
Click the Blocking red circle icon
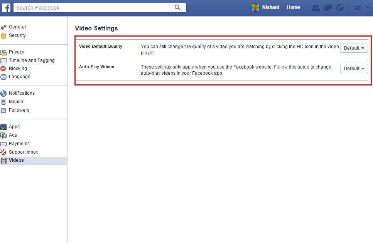pos(4,69)
